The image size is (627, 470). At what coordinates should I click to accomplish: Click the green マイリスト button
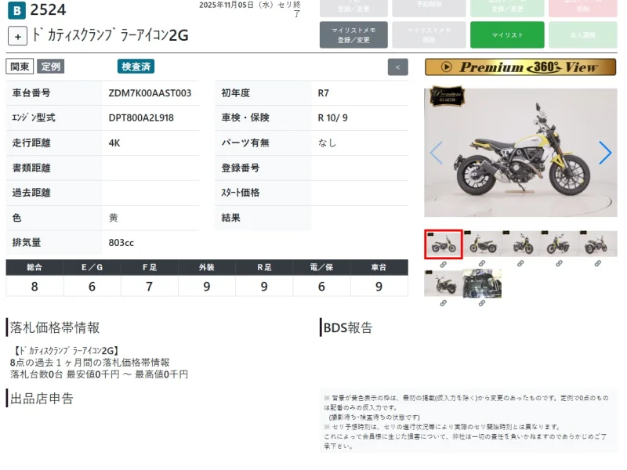point(507,35)
